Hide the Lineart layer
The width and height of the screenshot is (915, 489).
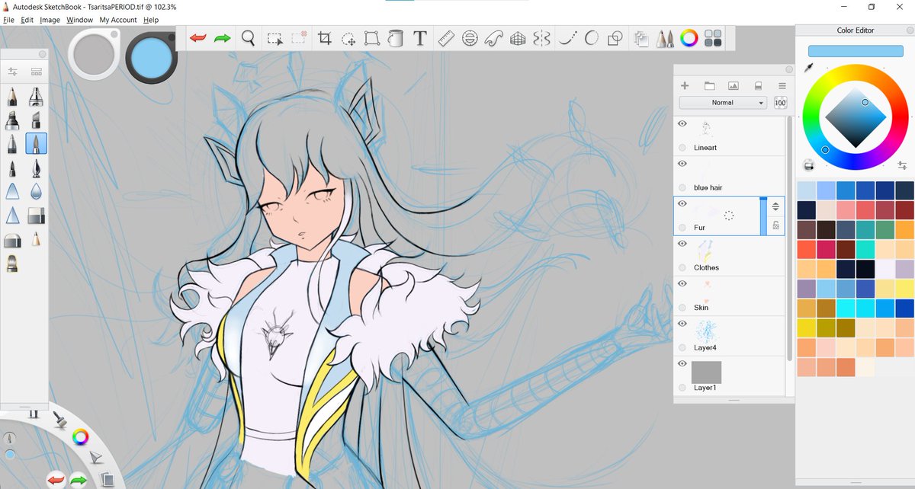click(682, 123)
